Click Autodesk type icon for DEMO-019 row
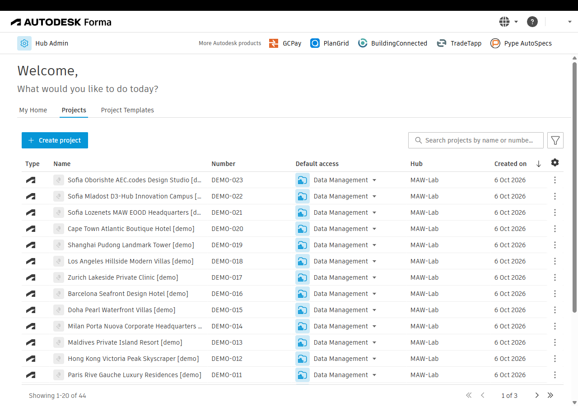578x406 pixels. coord(31,245)
